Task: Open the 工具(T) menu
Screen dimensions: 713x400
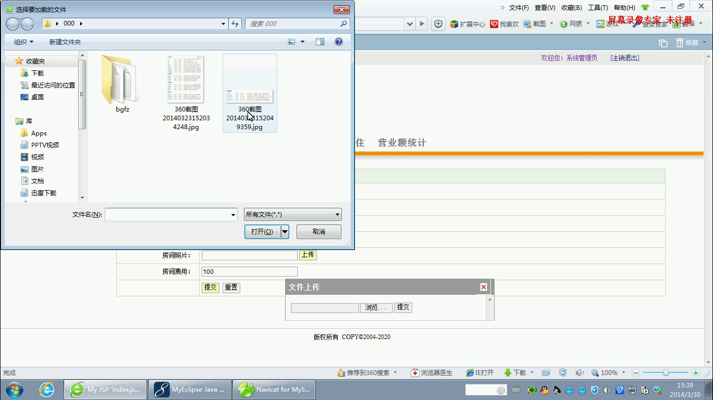Action: [x=597, y=8]
